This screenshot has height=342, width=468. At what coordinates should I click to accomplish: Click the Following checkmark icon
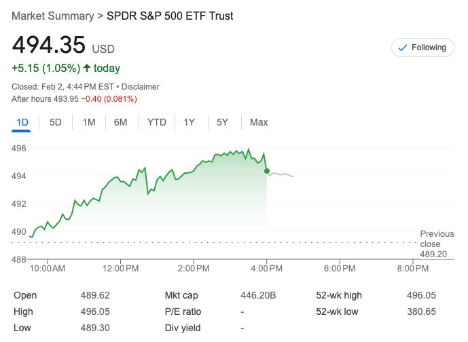pyautogui.click(x=402, y=47)
